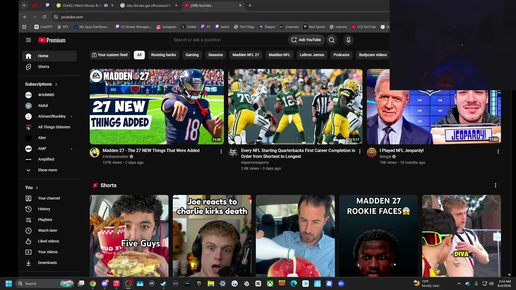The height and width of the screenshot is (290, 516).
Task: Open the EricRayweather channel name link
Action: pos(115,157)
